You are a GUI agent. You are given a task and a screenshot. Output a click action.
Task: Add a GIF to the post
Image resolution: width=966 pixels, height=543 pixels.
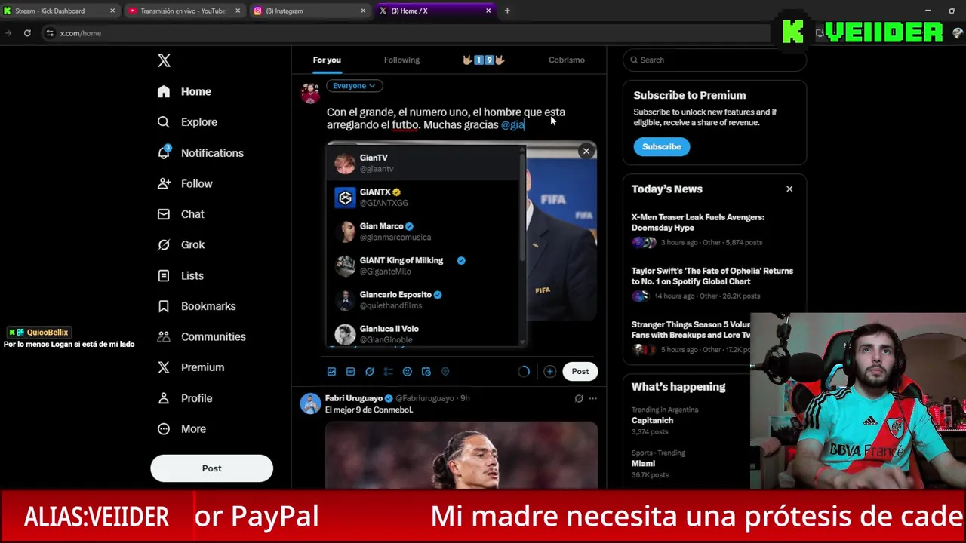coord(350,371)
